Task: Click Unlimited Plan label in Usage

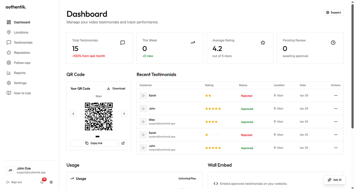Action: click(x=187, y=178)
